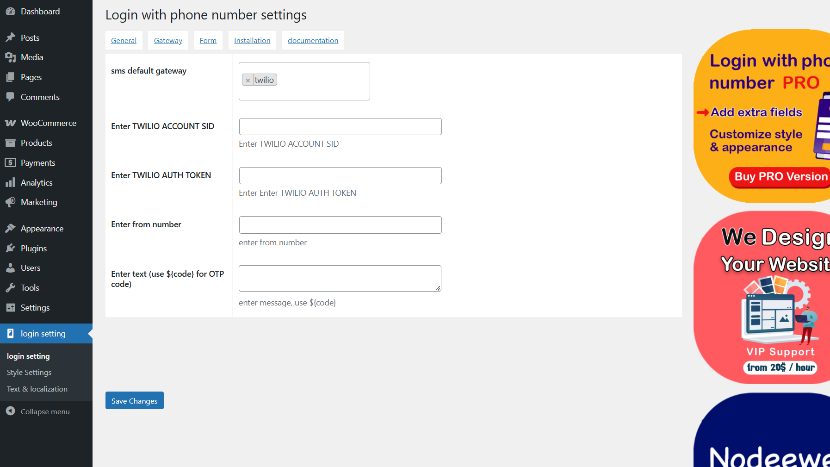Focus the from number input field
The image size is (830, 467).
point(341,225)
